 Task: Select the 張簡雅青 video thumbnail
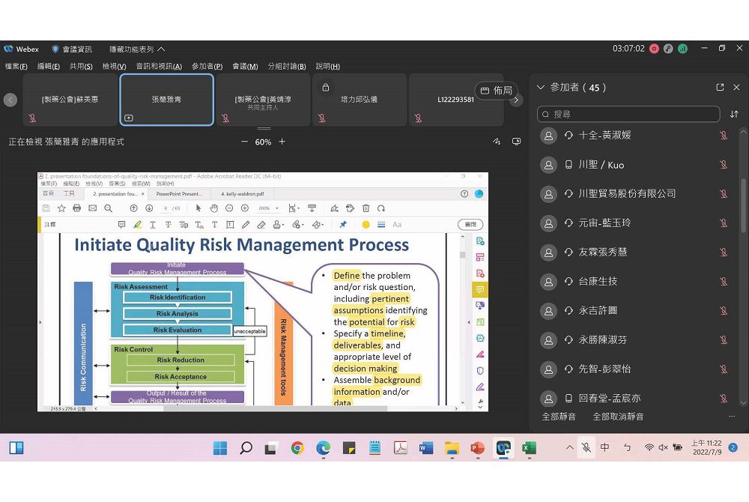(167, 100)
